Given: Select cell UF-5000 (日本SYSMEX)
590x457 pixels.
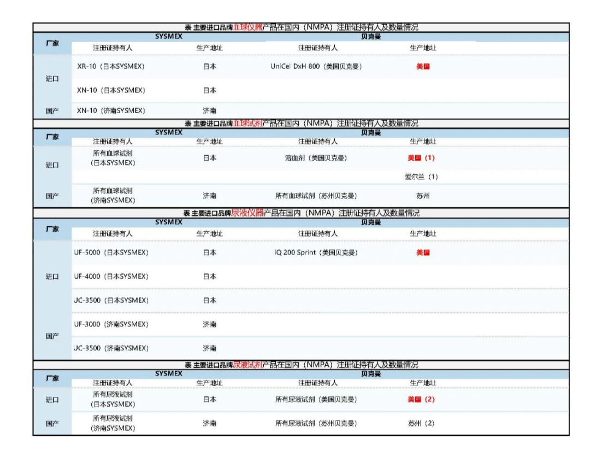Looking at the screenshot, I should click(x=111, y=253).
